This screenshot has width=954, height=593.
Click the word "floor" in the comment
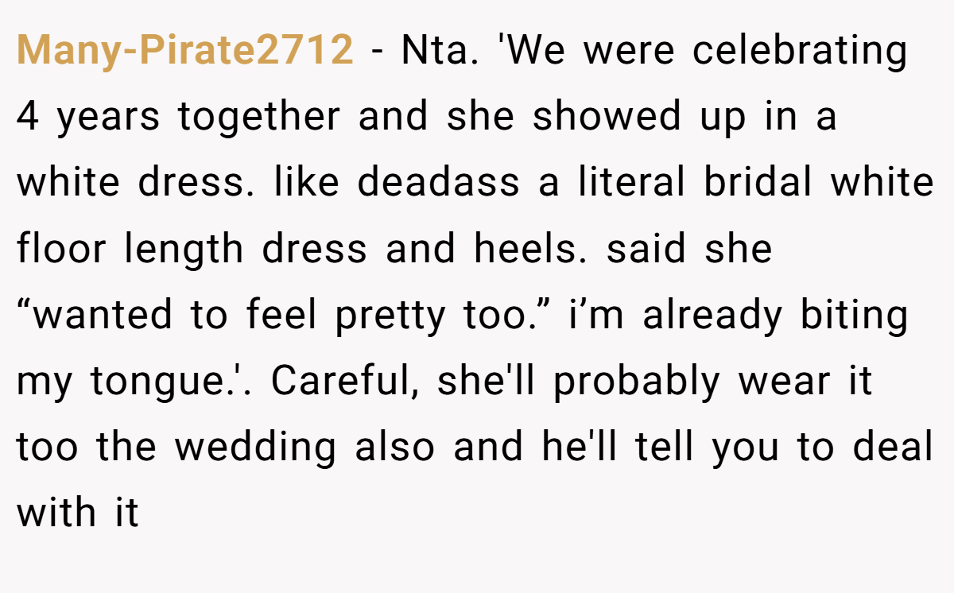(x=61, y=249)
